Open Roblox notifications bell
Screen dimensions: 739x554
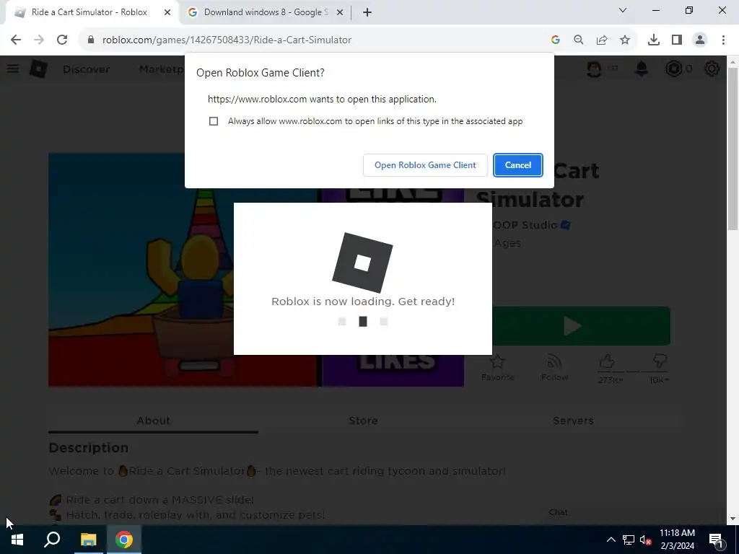642,69
